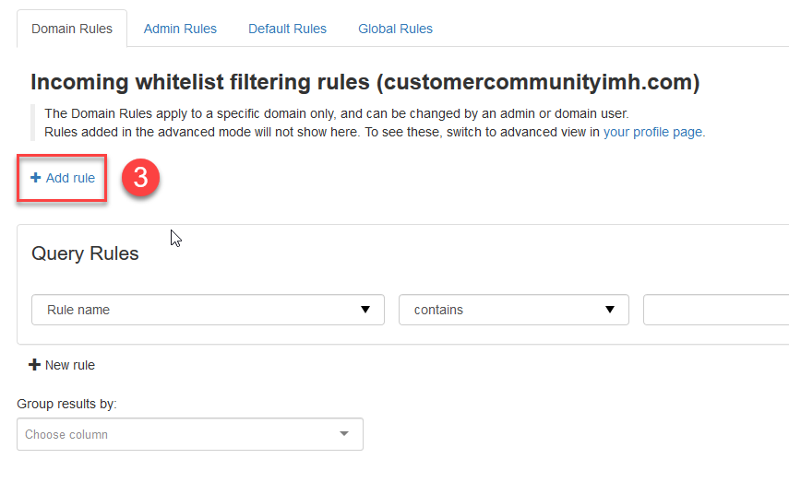789x494 pixels.
Task: Follow the 'your profile page' link
Action: 653,132
